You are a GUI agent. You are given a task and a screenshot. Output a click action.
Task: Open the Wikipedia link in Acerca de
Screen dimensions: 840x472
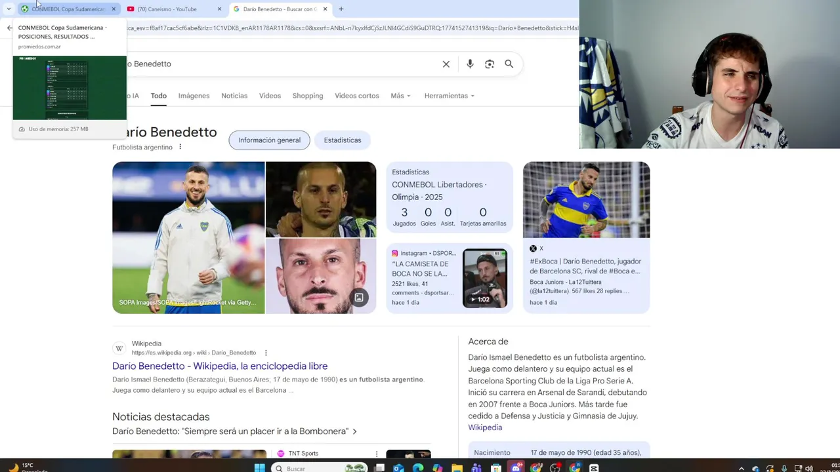485,427
